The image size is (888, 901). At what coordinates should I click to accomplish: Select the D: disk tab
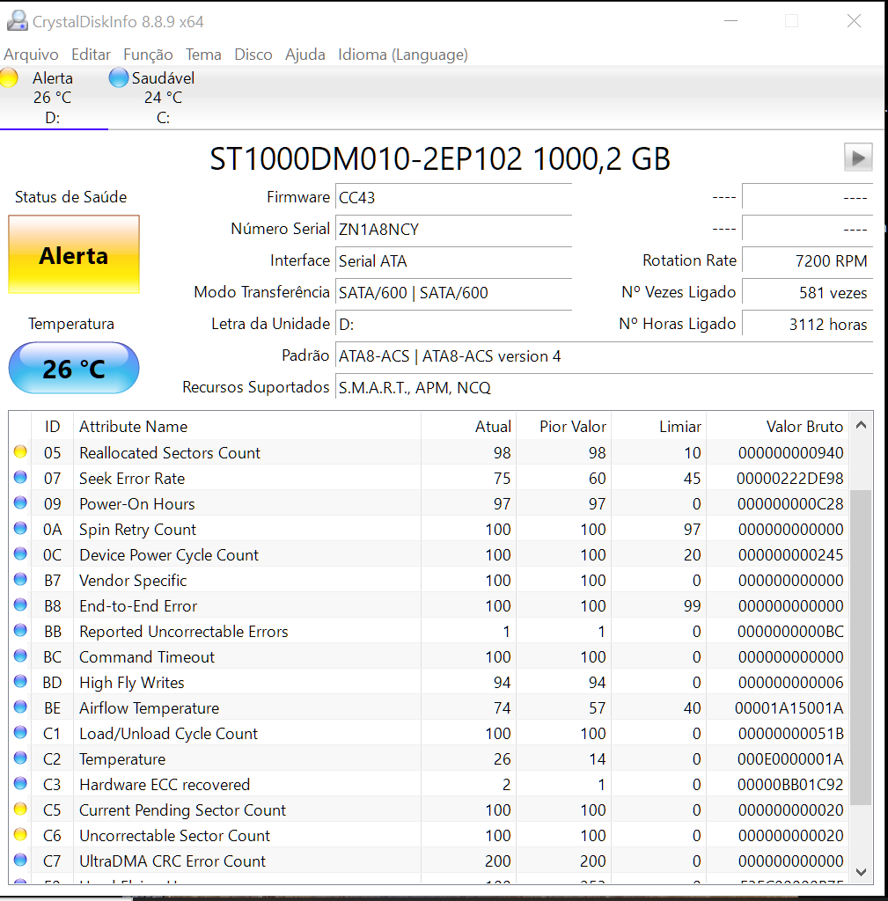point(53,98)
